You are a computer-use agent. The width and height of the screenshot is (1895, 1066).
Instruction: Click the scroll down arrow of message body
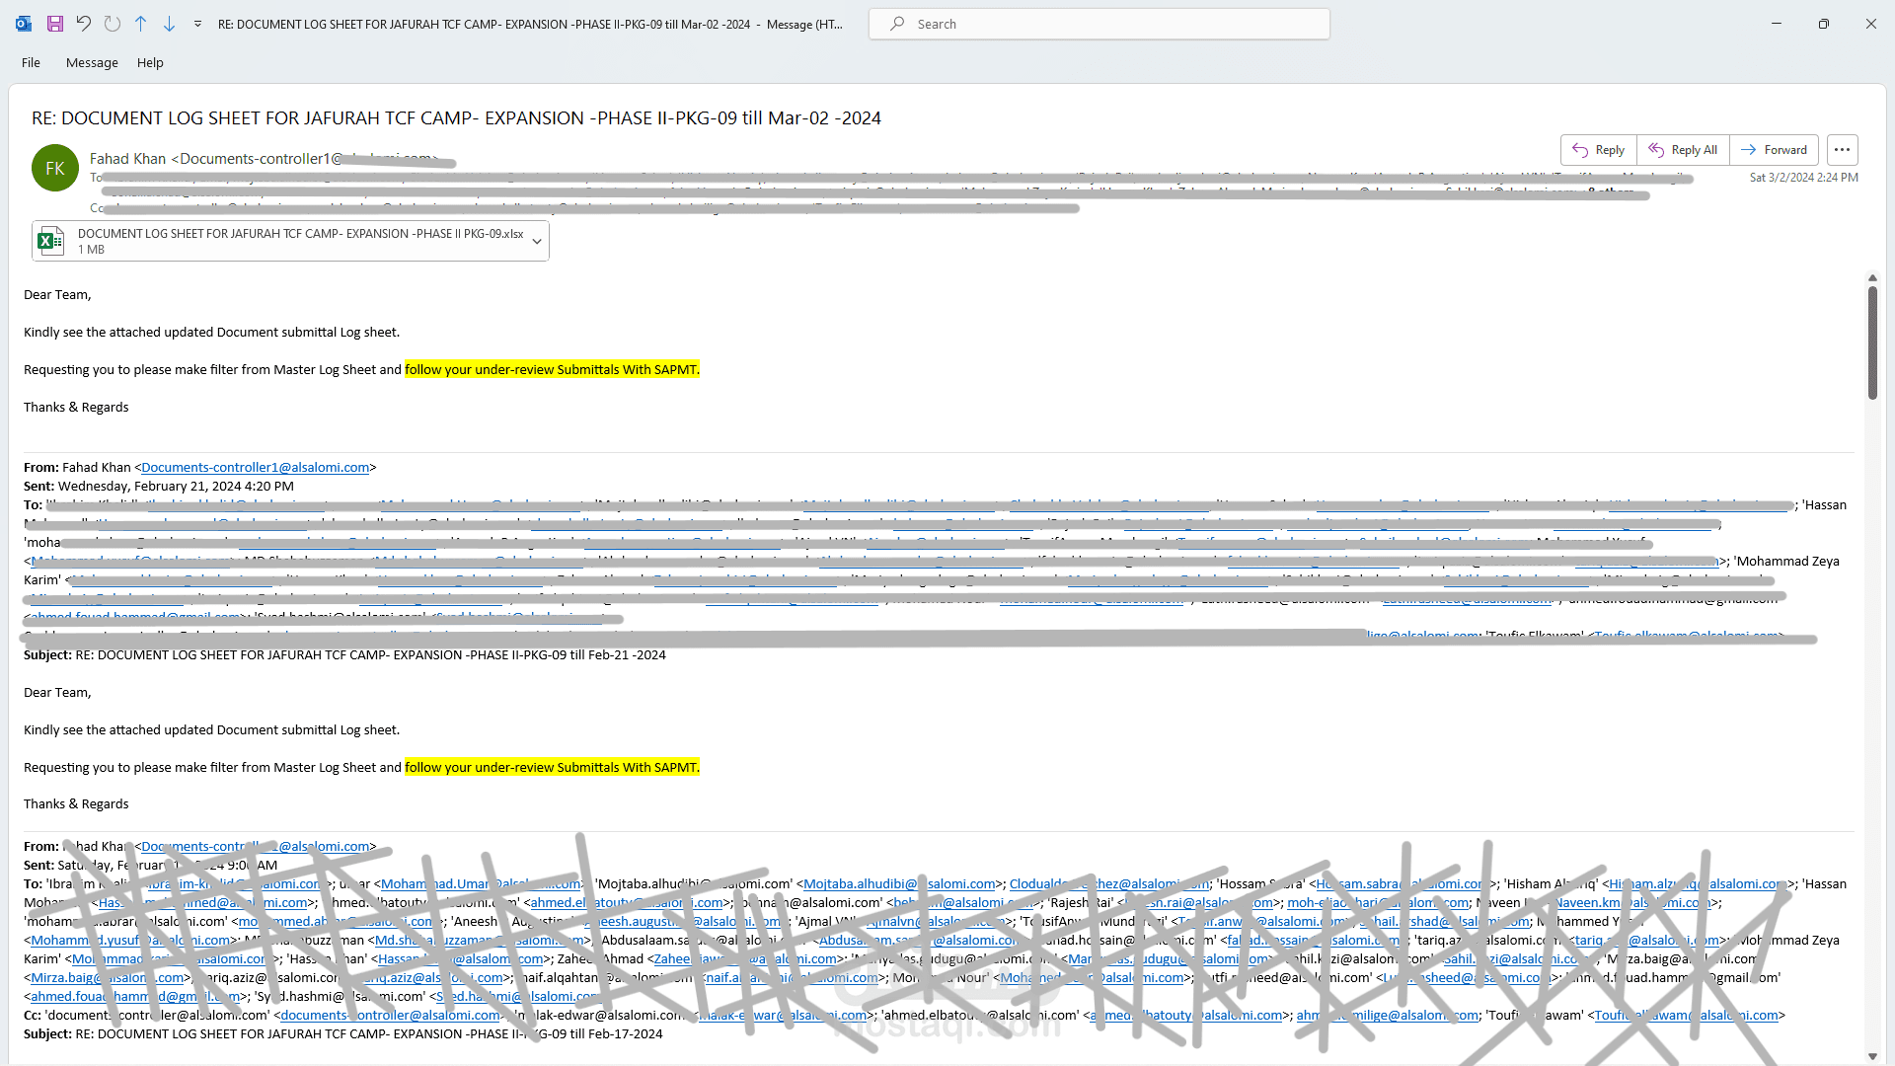1872,1056
